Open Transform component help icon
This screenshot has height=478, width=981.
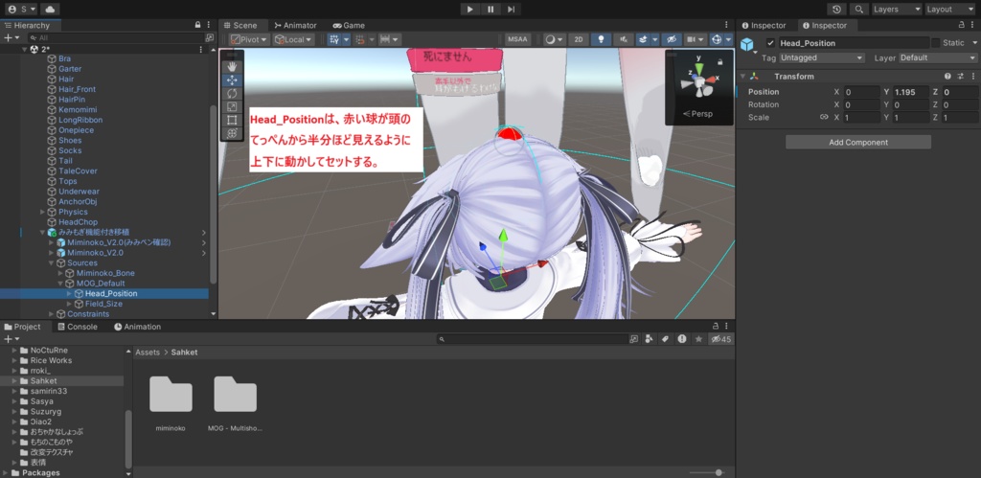pyautogui.click(x=947, y=77)
